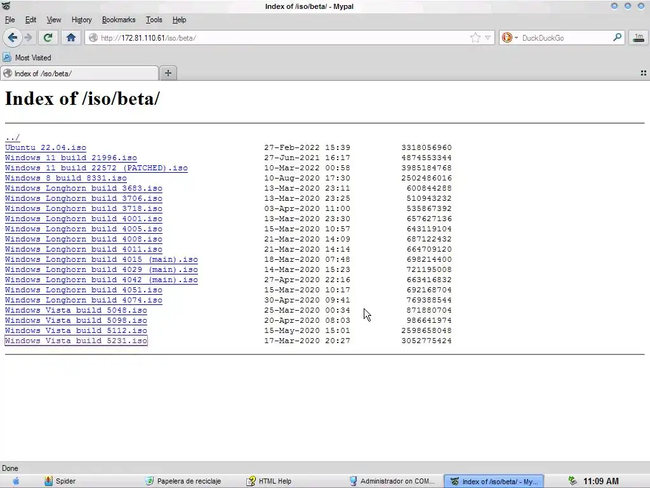Click the downloads toolbar icon
650x488 pixels.
coord(639,37)
